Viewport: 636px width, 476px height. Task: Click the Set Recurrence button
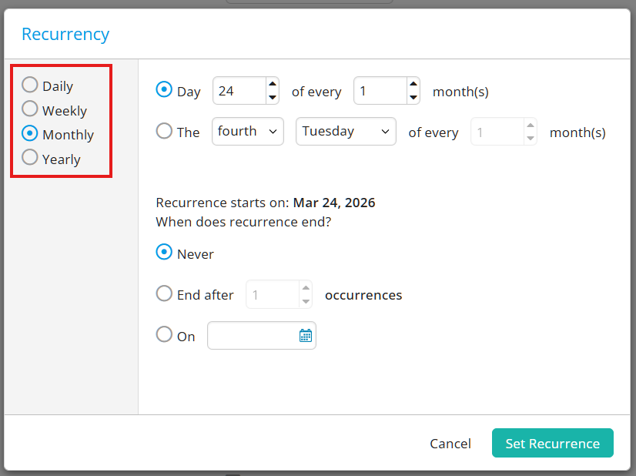pos(552,443)
